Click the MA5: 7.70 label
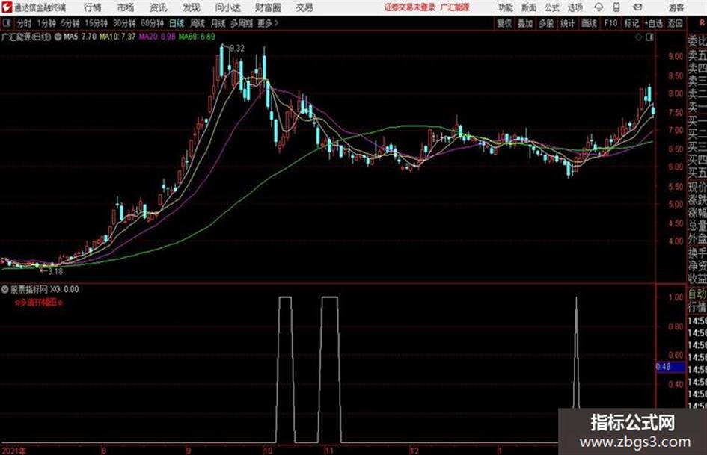Screen dimensions: 707x455 point(80,37)
